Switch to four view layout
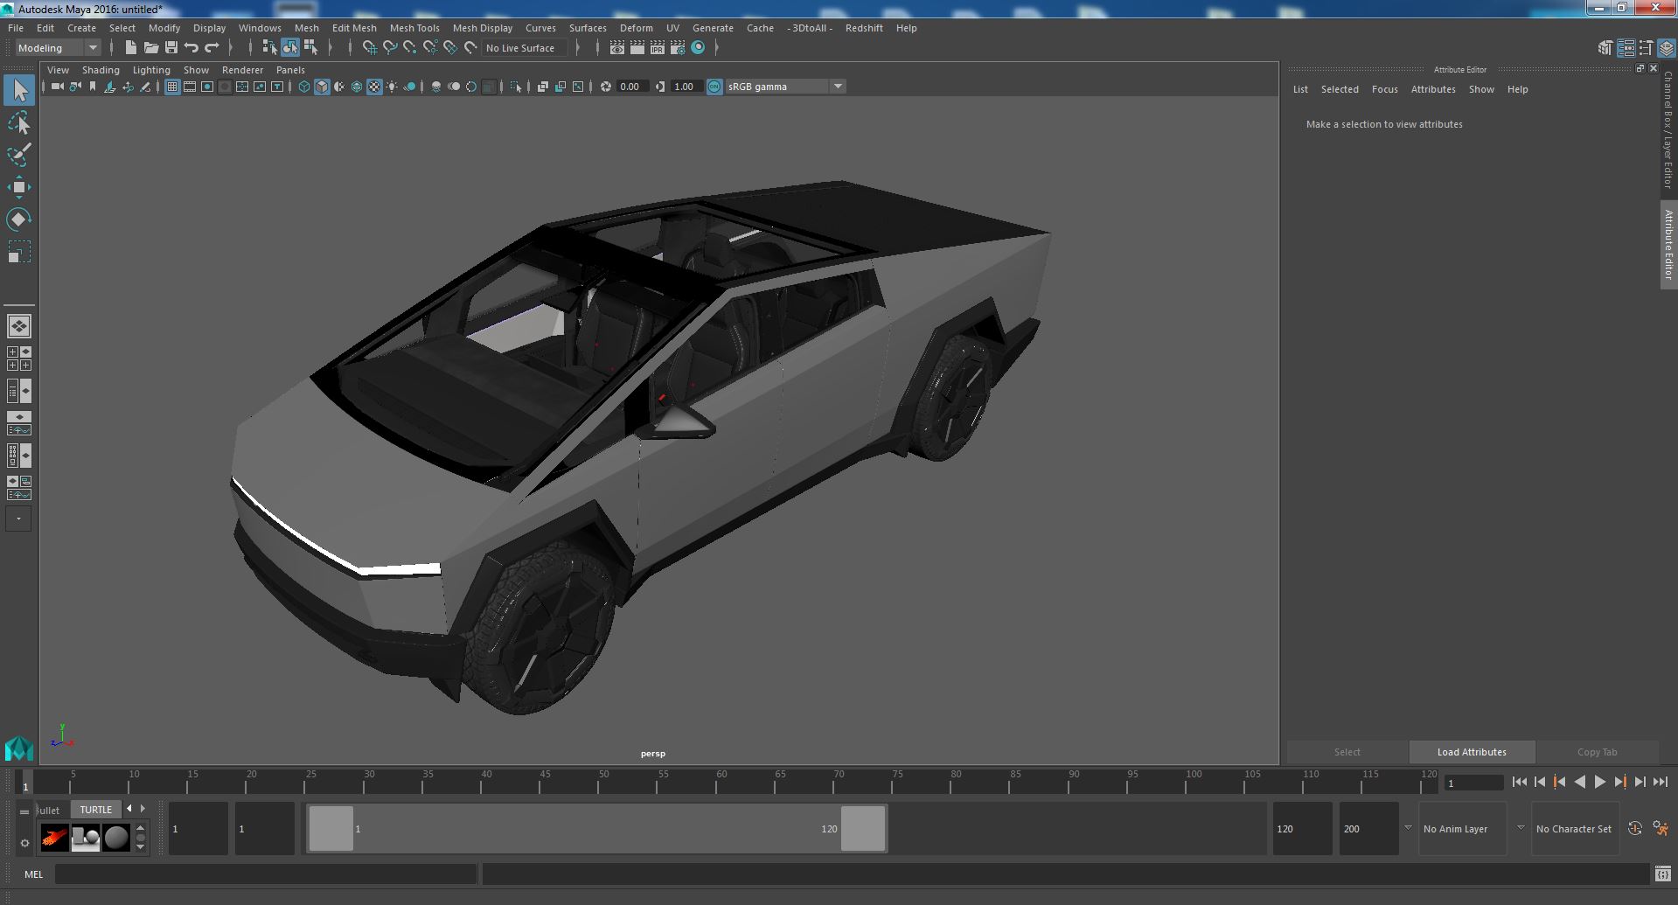The width and height of the screenshot is (1678, 905). tap(19, 359)
